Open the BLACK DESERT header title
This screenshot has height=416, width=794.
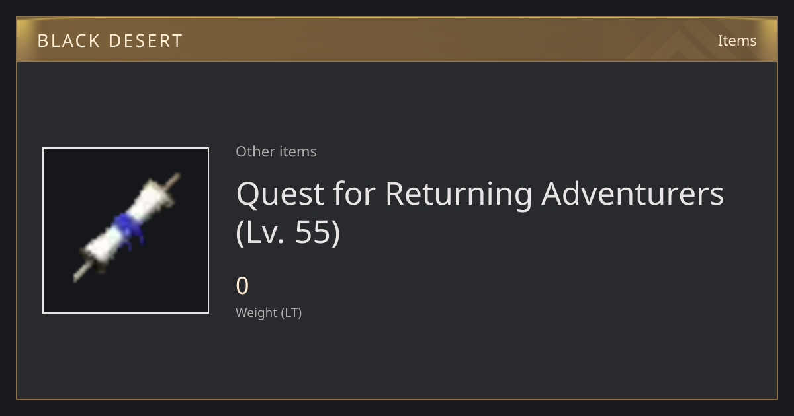point(110,40)
